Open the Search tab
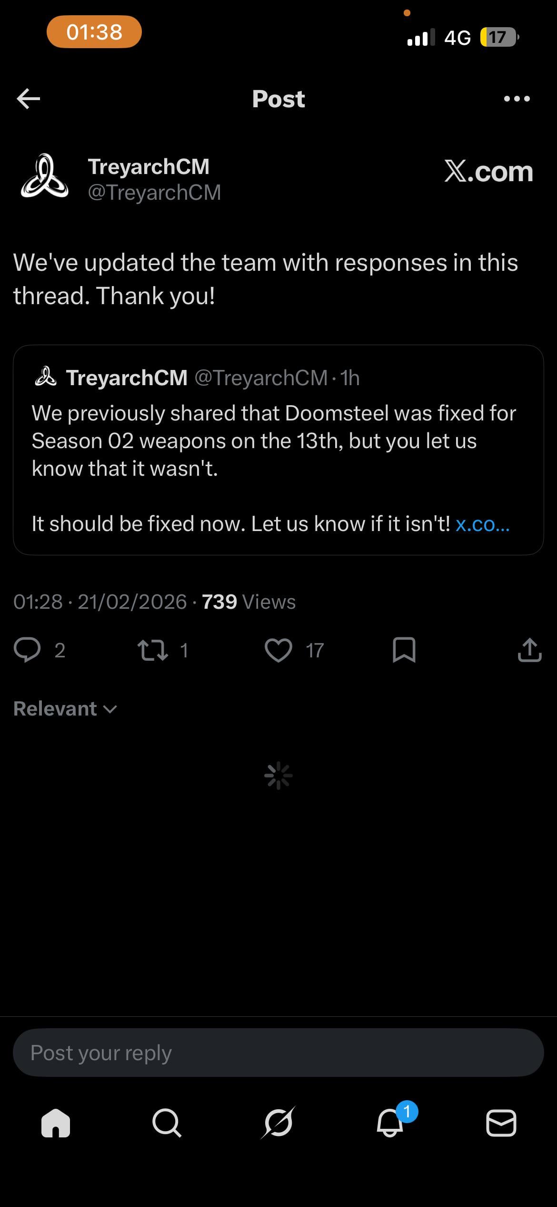The height and width of the screenshot is (1207, 557). 167,1123
